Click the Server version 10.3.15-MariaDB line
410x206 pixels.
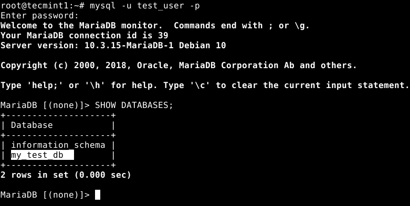pos(113,46)
